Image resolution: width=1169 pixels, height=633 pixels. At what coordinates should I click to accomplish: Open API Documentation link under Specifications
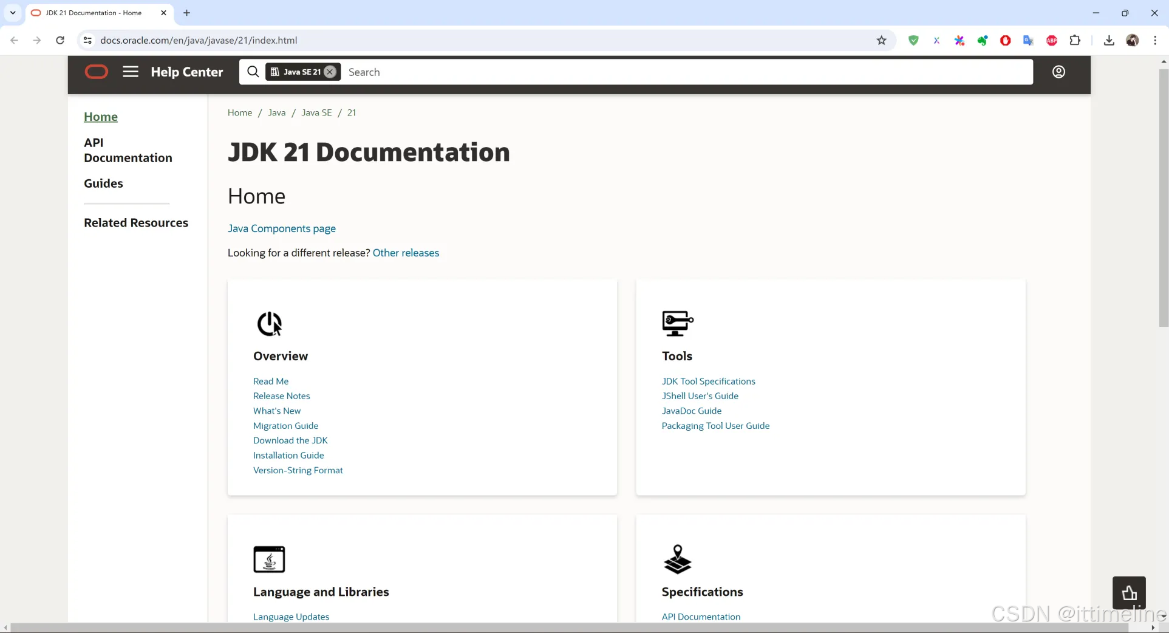(701, 617)
